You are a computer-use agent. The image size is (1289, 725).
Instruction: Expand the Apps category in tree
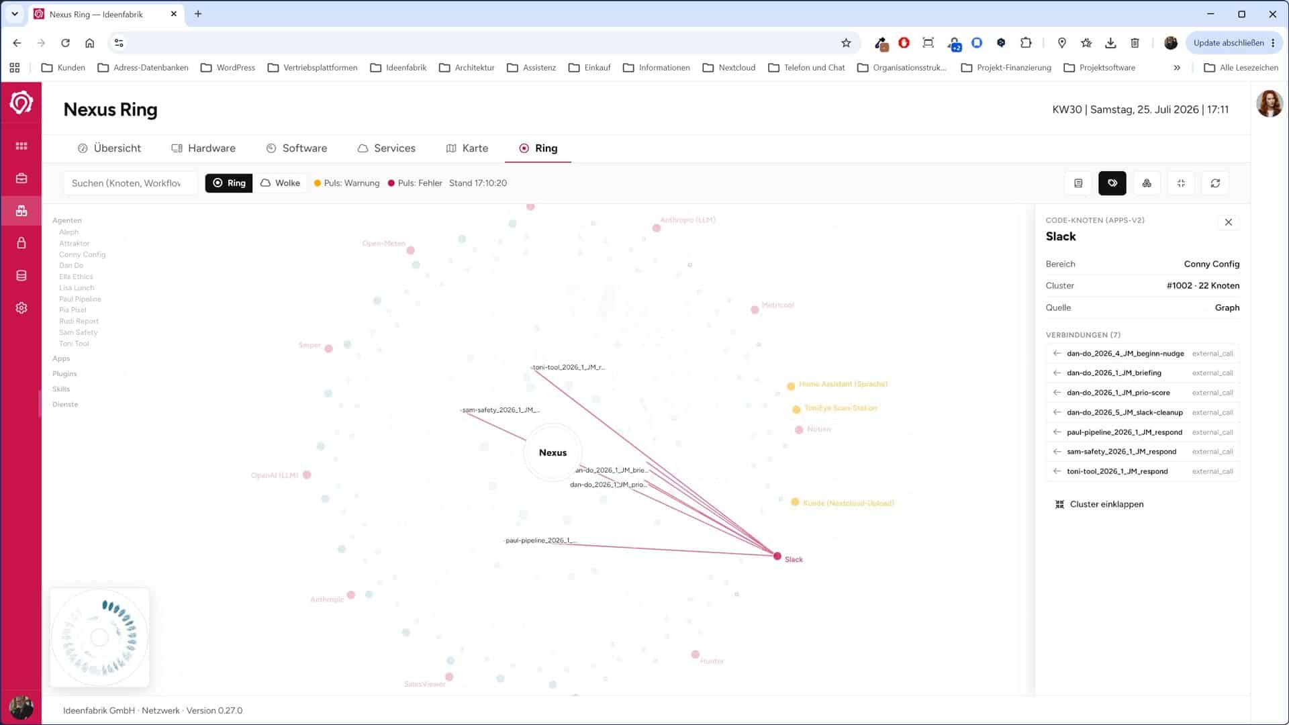[x=61, y=358]
